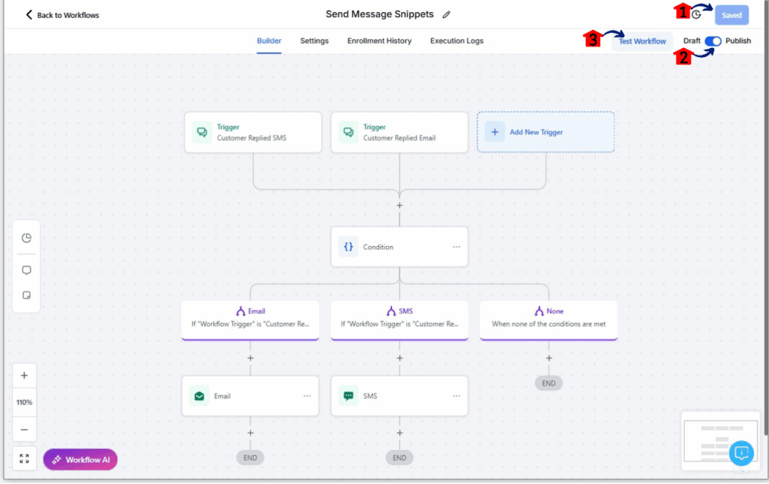Click plus icon in Add New Trigger
Screen dimensions: 769x484
coord(495,132)
